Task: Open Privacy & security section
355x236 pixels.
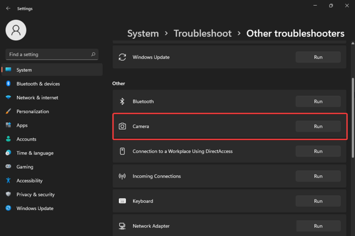Action: [35, 195]
